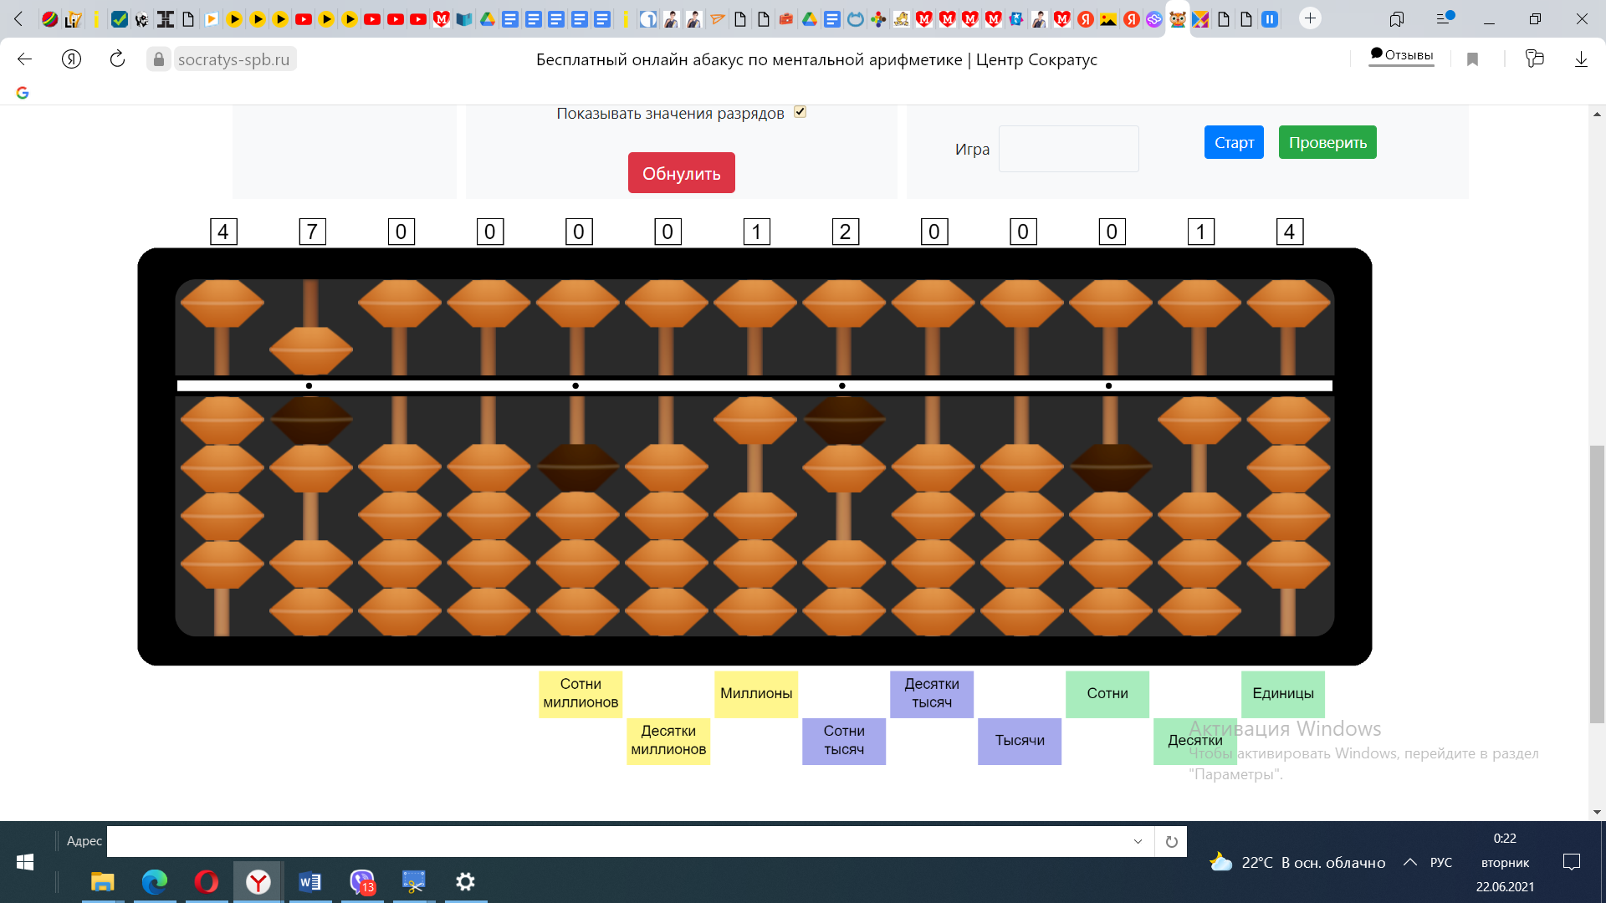Click the Сотни тысяч column label
The height and width of the screenshot is (903, 1606).
click(844, 741)
